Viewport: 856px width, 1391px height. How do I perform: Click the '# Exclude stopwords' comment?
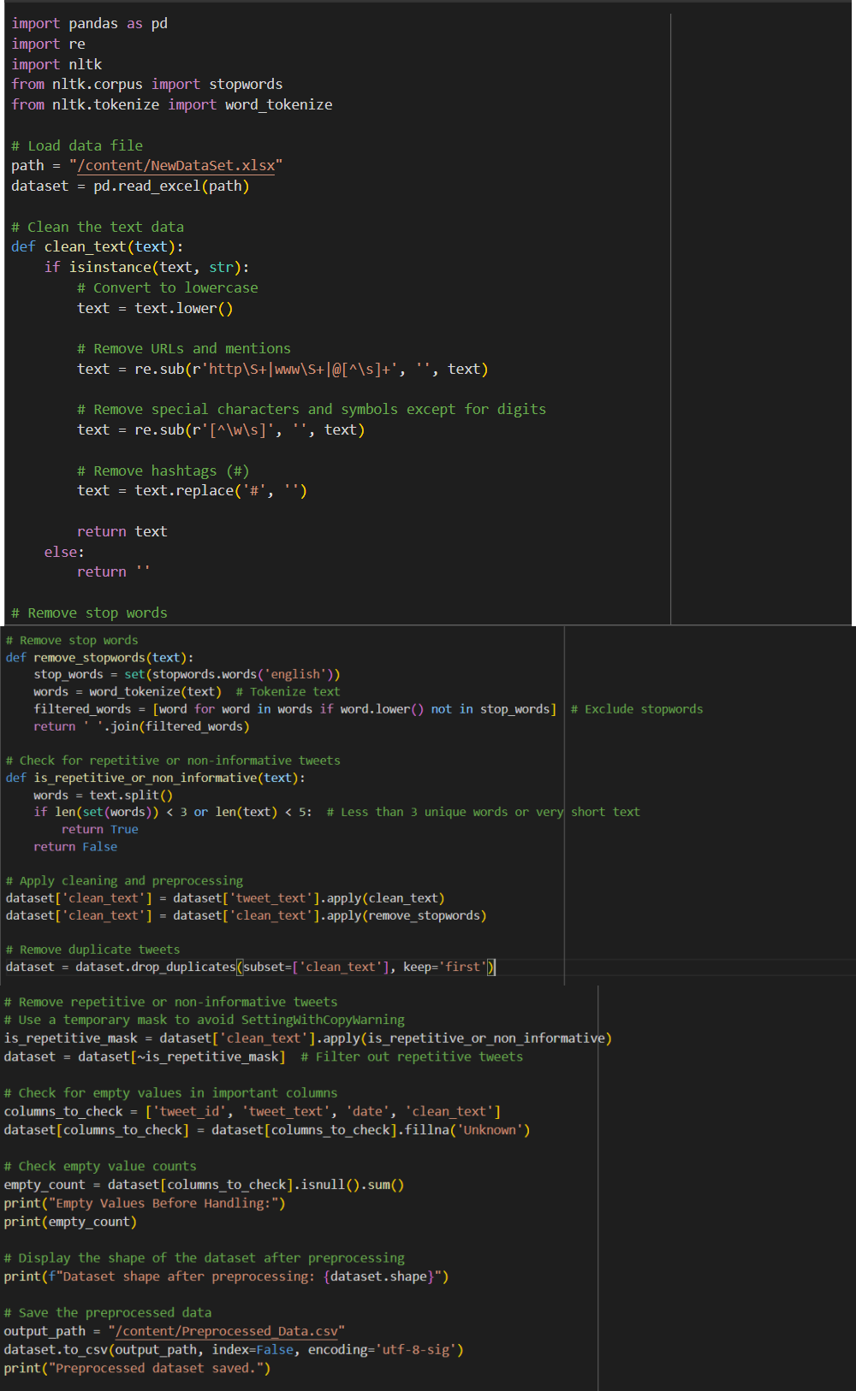tap(637, 709)
